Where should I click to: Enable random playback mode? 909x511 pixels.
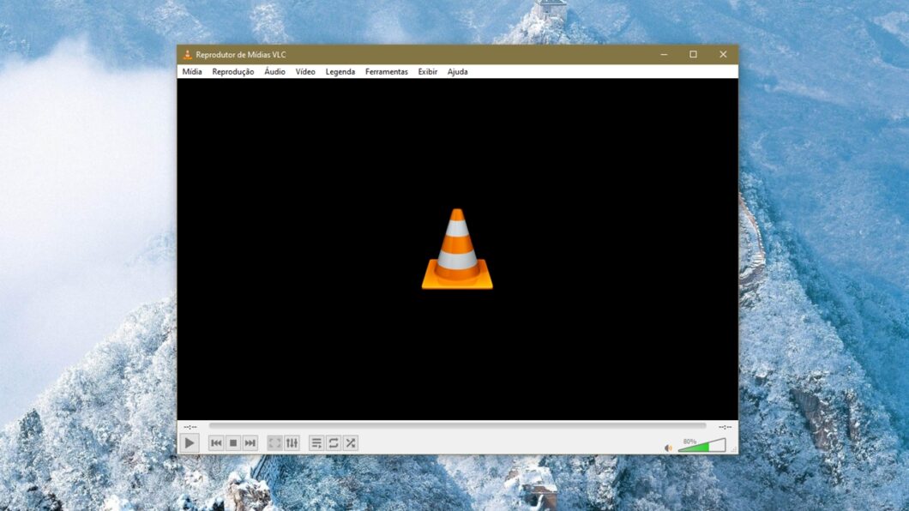coord(351,443)
